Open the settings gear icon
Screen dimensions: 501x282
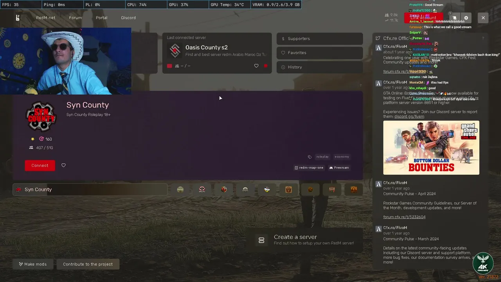466,18
